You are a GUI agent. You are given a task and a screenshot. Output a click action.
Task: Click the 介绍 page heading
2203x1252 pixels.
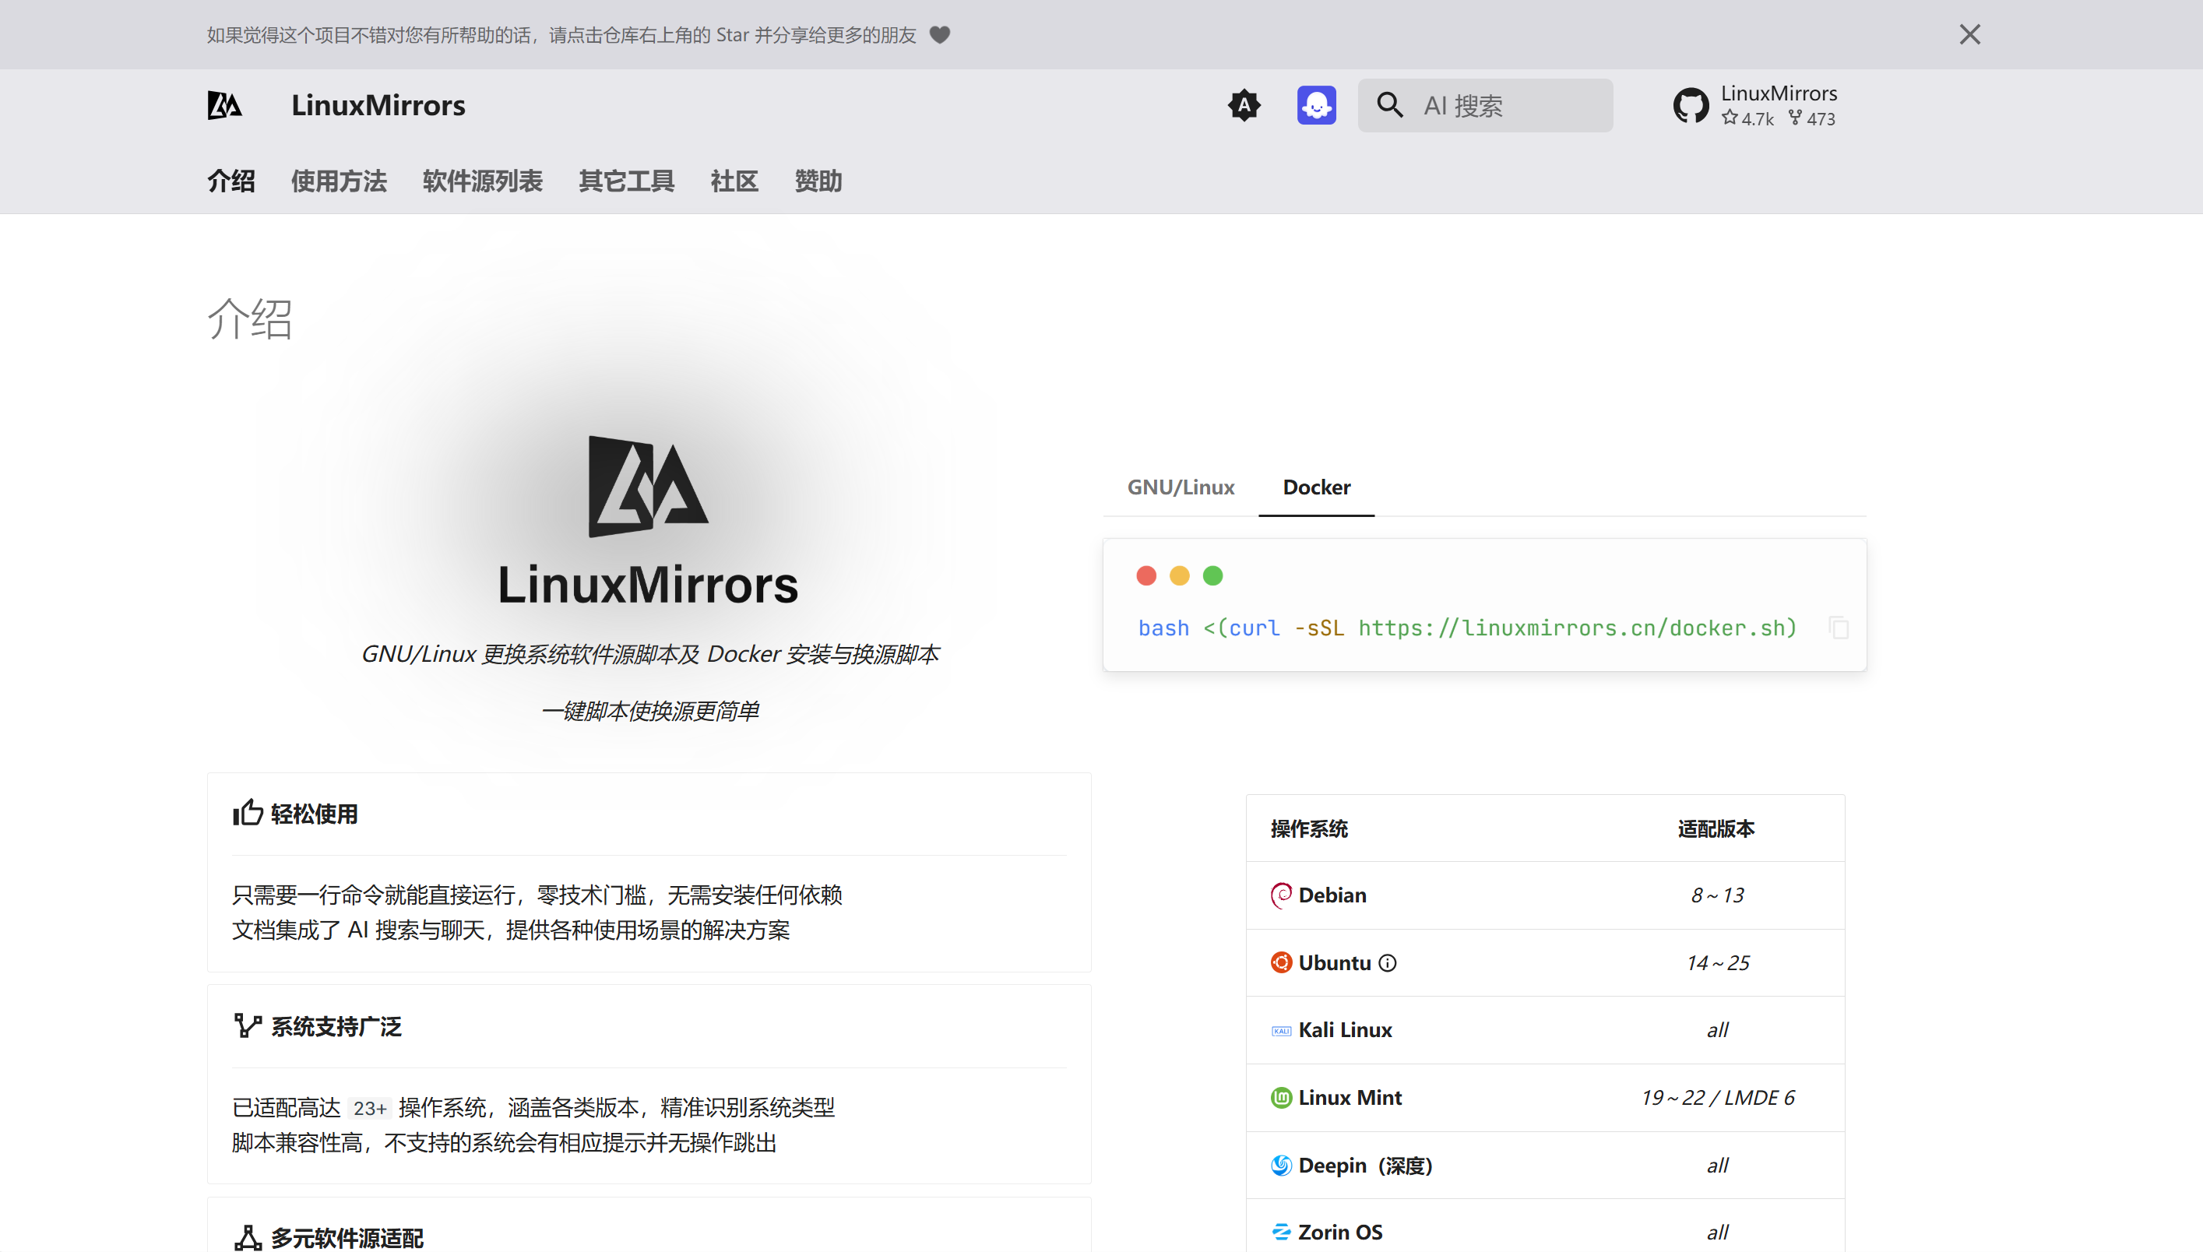[x=250, y=319]
